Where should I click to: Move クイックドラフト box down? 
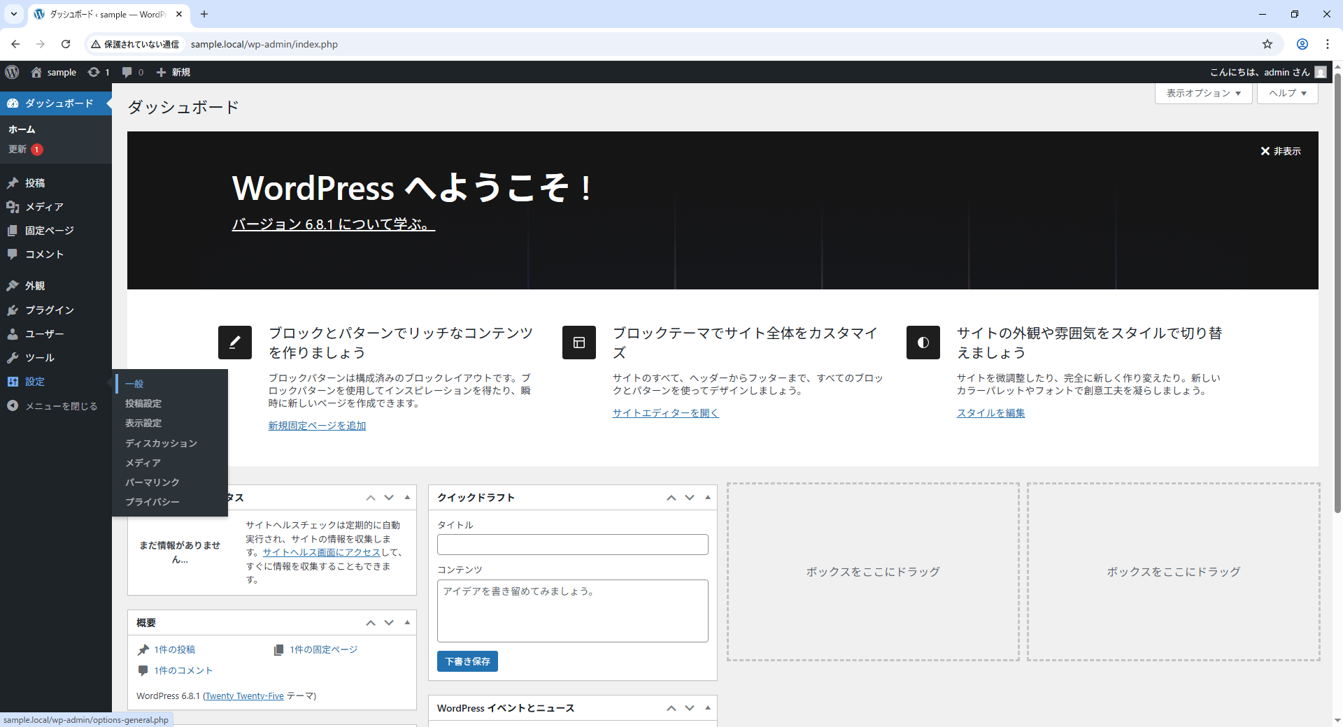[690, 498]
